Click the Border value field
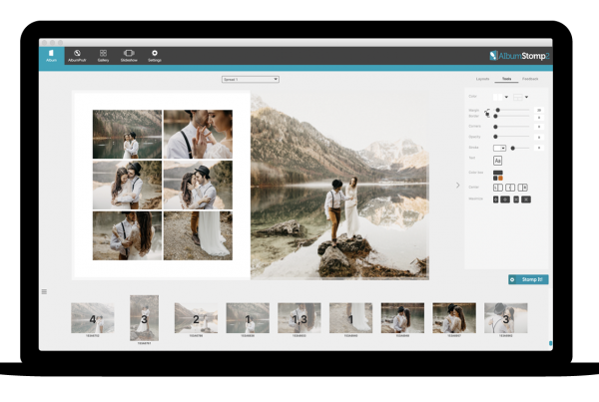The image size is (599, 402). pos(539,117)
